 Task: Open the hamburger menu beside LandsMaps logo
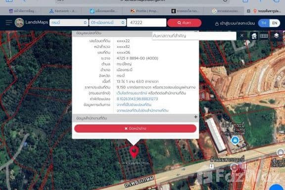tap(8, 23)
